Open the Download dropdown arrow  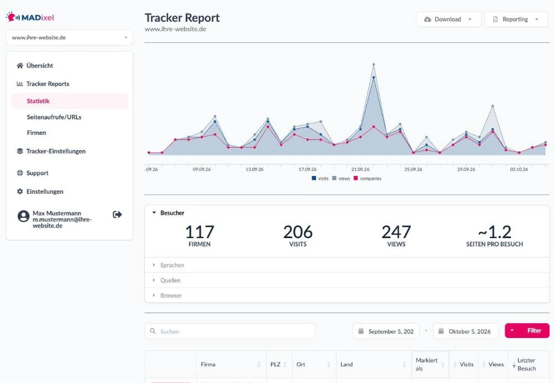tap(470, 19)
